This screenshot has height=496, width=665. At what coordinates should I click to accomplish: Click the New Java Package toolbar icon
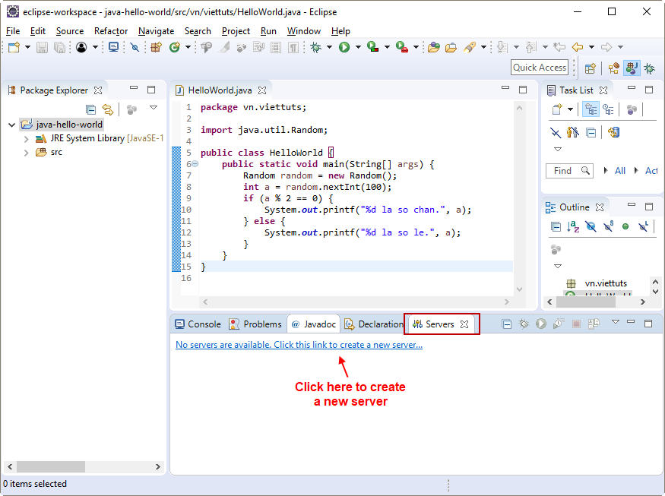tap(156, 47)
